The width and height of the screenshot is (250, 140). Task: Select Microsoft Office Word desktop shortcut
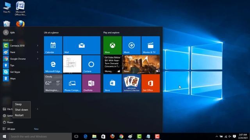pyautogui.click(x=20, y=9)
